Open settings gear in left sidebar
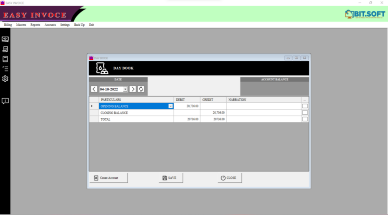This screenshot has width=388, height=215. [5, 79]
